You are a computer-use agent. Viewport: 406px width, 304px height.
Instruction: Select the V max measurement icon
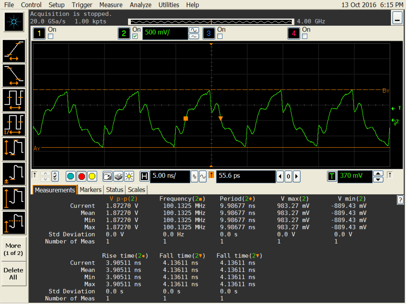(14, 198)
